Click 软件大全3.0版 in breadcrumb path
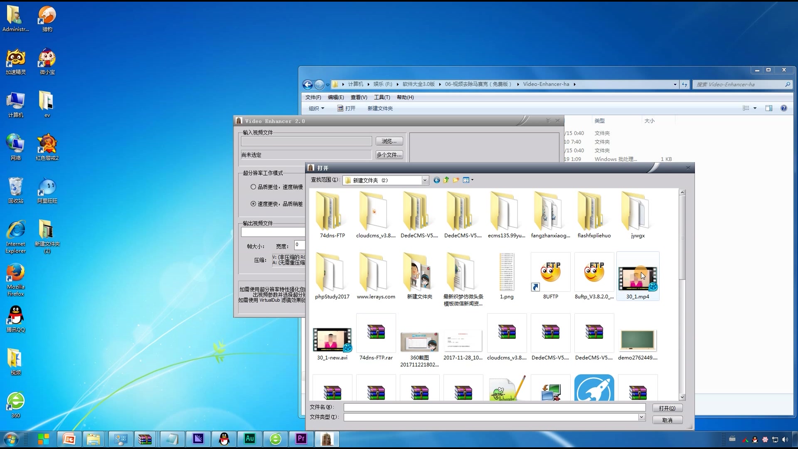The image size is (798, 449). tap(419, 84)
